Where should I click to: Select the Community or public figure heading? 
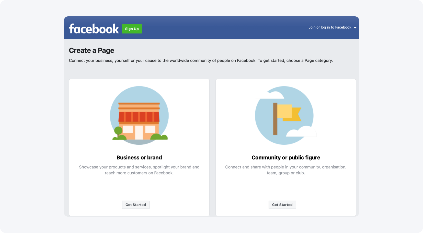pos(286,157)
